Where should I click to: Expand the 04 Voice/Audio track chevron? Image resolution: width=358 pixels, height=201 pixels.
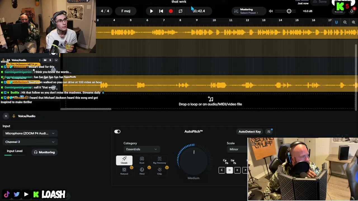click(56, 60)
